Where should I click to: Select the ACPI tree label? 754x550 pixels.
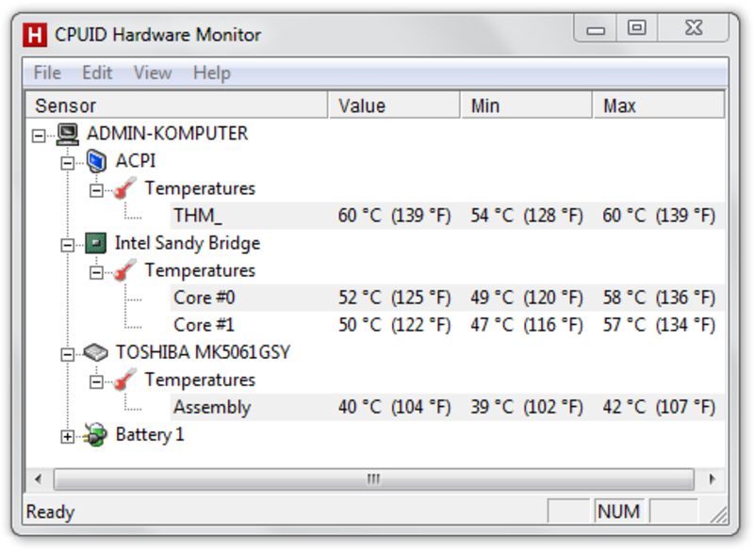[135, 161]
